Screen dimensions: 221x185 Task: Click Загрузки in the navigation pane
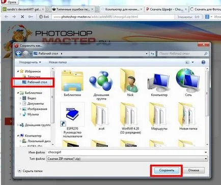coord(34,77)
